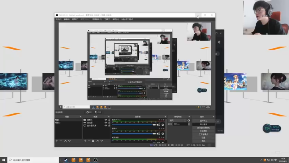Select 摄像头 source row
Image resolution: width=289 pixels, height=163 pixels.
pyautogui.click(x=96, y=120)
